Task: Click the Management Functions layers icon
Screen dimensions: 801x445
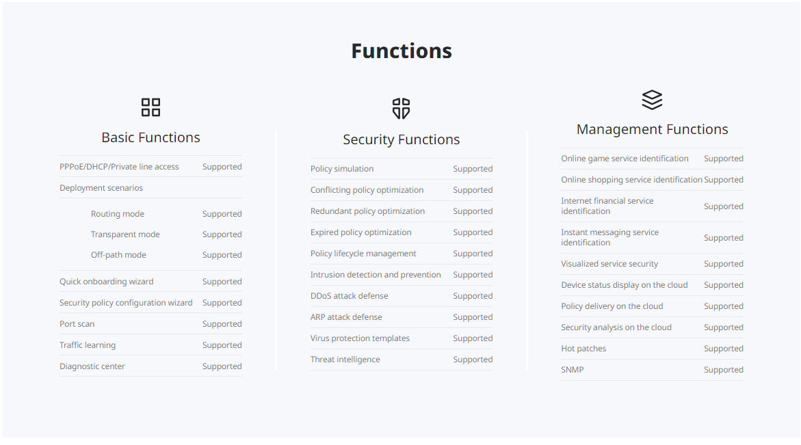Action: (652, 100)
